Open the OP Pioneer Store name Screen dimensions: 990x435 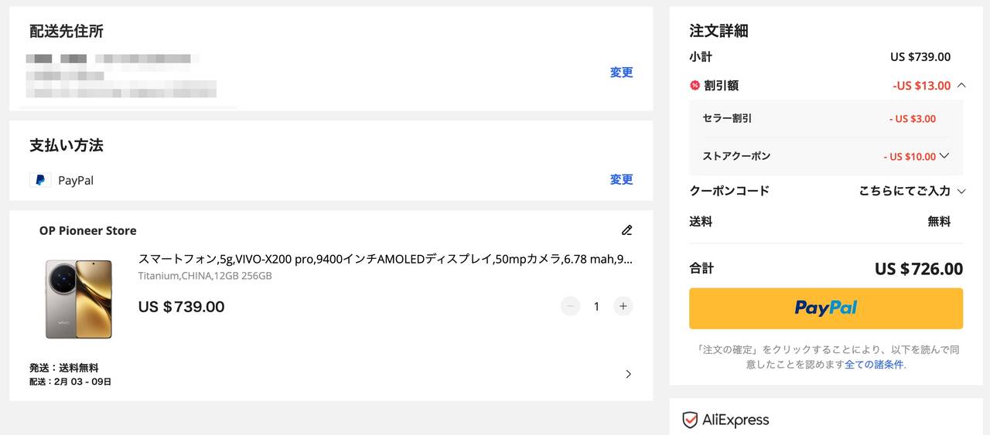[87, 230]
